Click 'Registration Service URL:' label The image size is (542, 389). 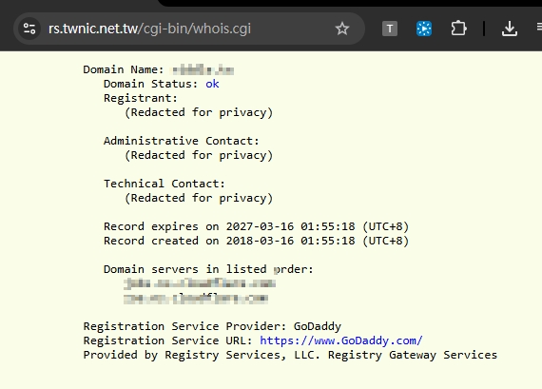tap(167, 340)
